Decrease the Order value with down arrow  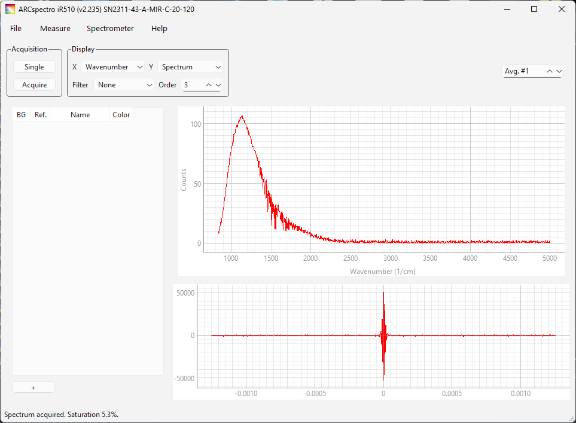click(218, 85)
